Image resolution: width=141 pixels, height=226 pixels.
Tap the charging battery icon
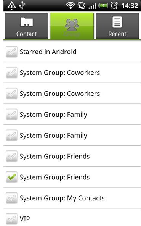point(103,6)
